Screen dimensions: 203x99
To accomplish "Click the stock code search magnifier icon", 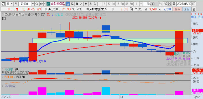I will [37, 4].
